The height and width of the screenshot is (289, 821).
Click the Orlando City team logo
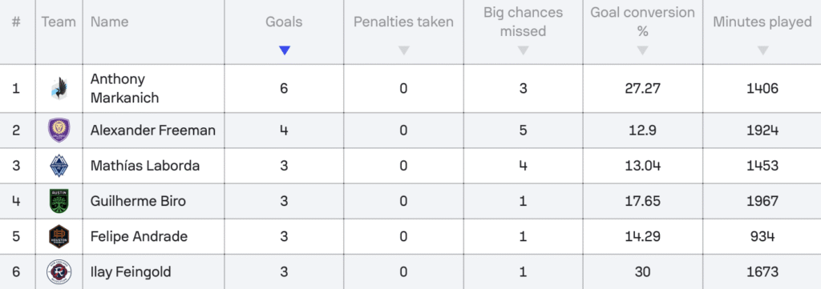[59, 130]
